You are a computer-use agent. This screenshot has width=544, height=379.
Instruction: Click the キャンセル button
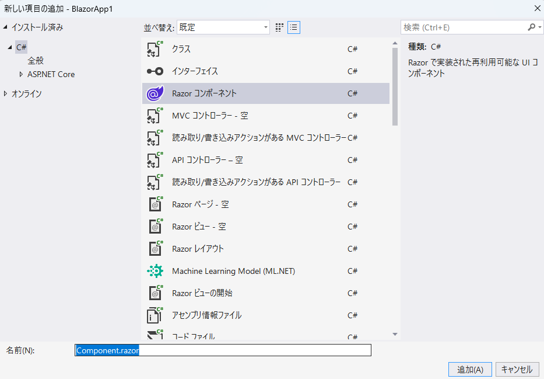(x=517, y=370)
